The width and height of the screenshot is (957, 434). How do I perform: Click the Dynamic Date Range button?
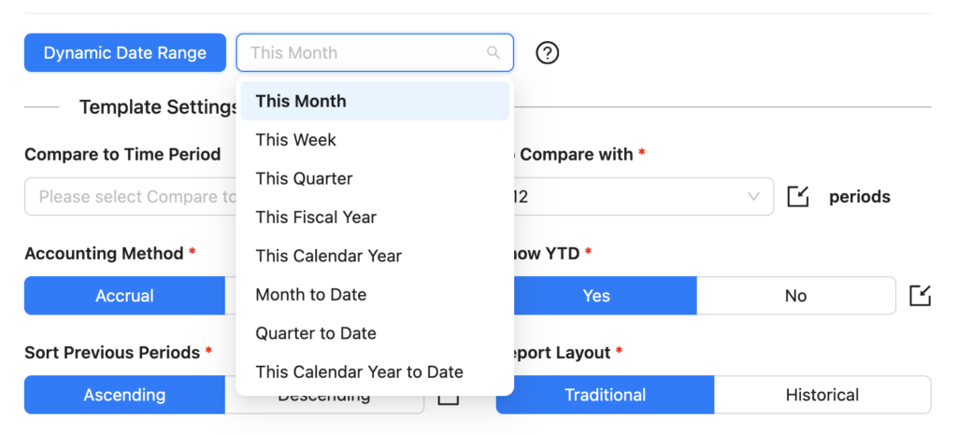pos(125,53)
